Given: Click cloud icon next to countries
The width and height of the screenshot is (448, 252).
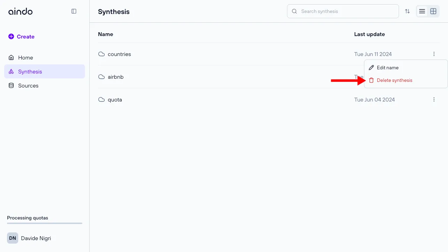Looking at the screenshot, I should (x=101, y=54).
